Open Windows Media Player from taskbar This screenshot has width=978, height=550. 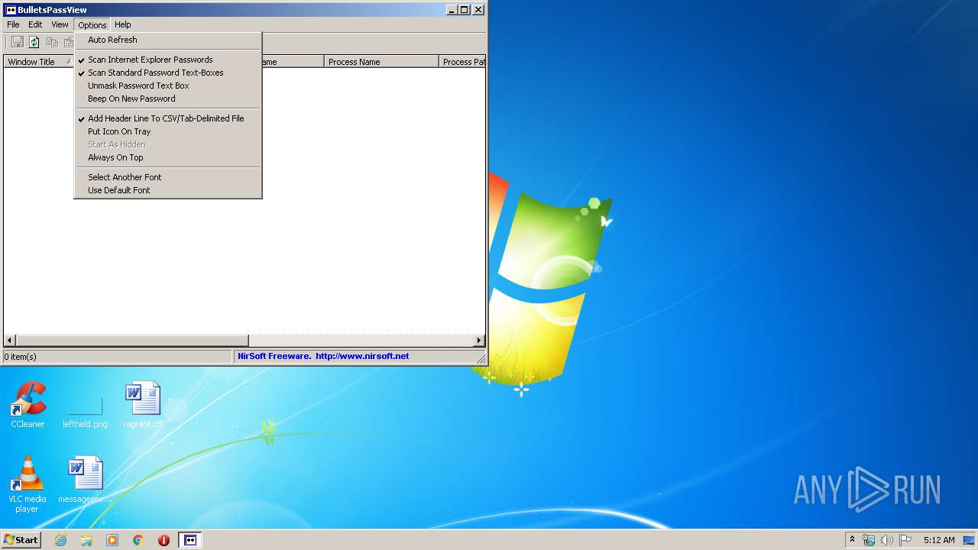pos(112,540)
